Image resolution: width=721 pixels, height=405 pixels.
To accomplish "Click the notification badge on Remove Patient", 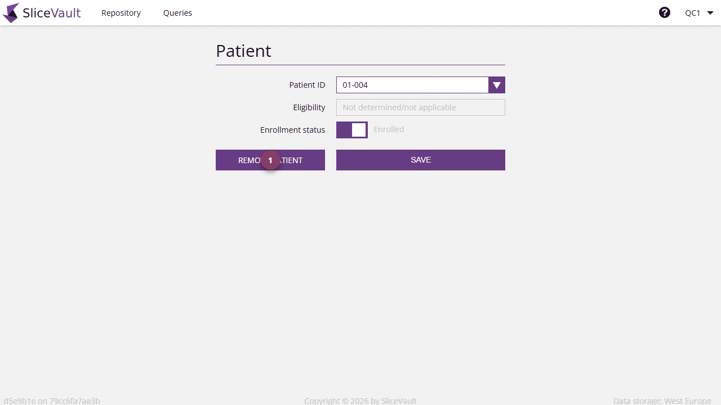I will (270, 160).
